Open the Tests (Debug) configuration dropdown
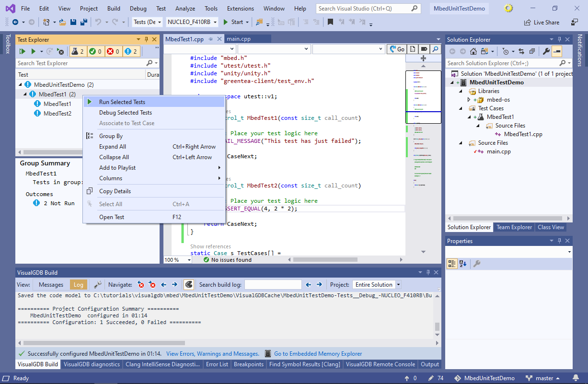This screenshot has width=588, height=384. (x=148, y=22)
